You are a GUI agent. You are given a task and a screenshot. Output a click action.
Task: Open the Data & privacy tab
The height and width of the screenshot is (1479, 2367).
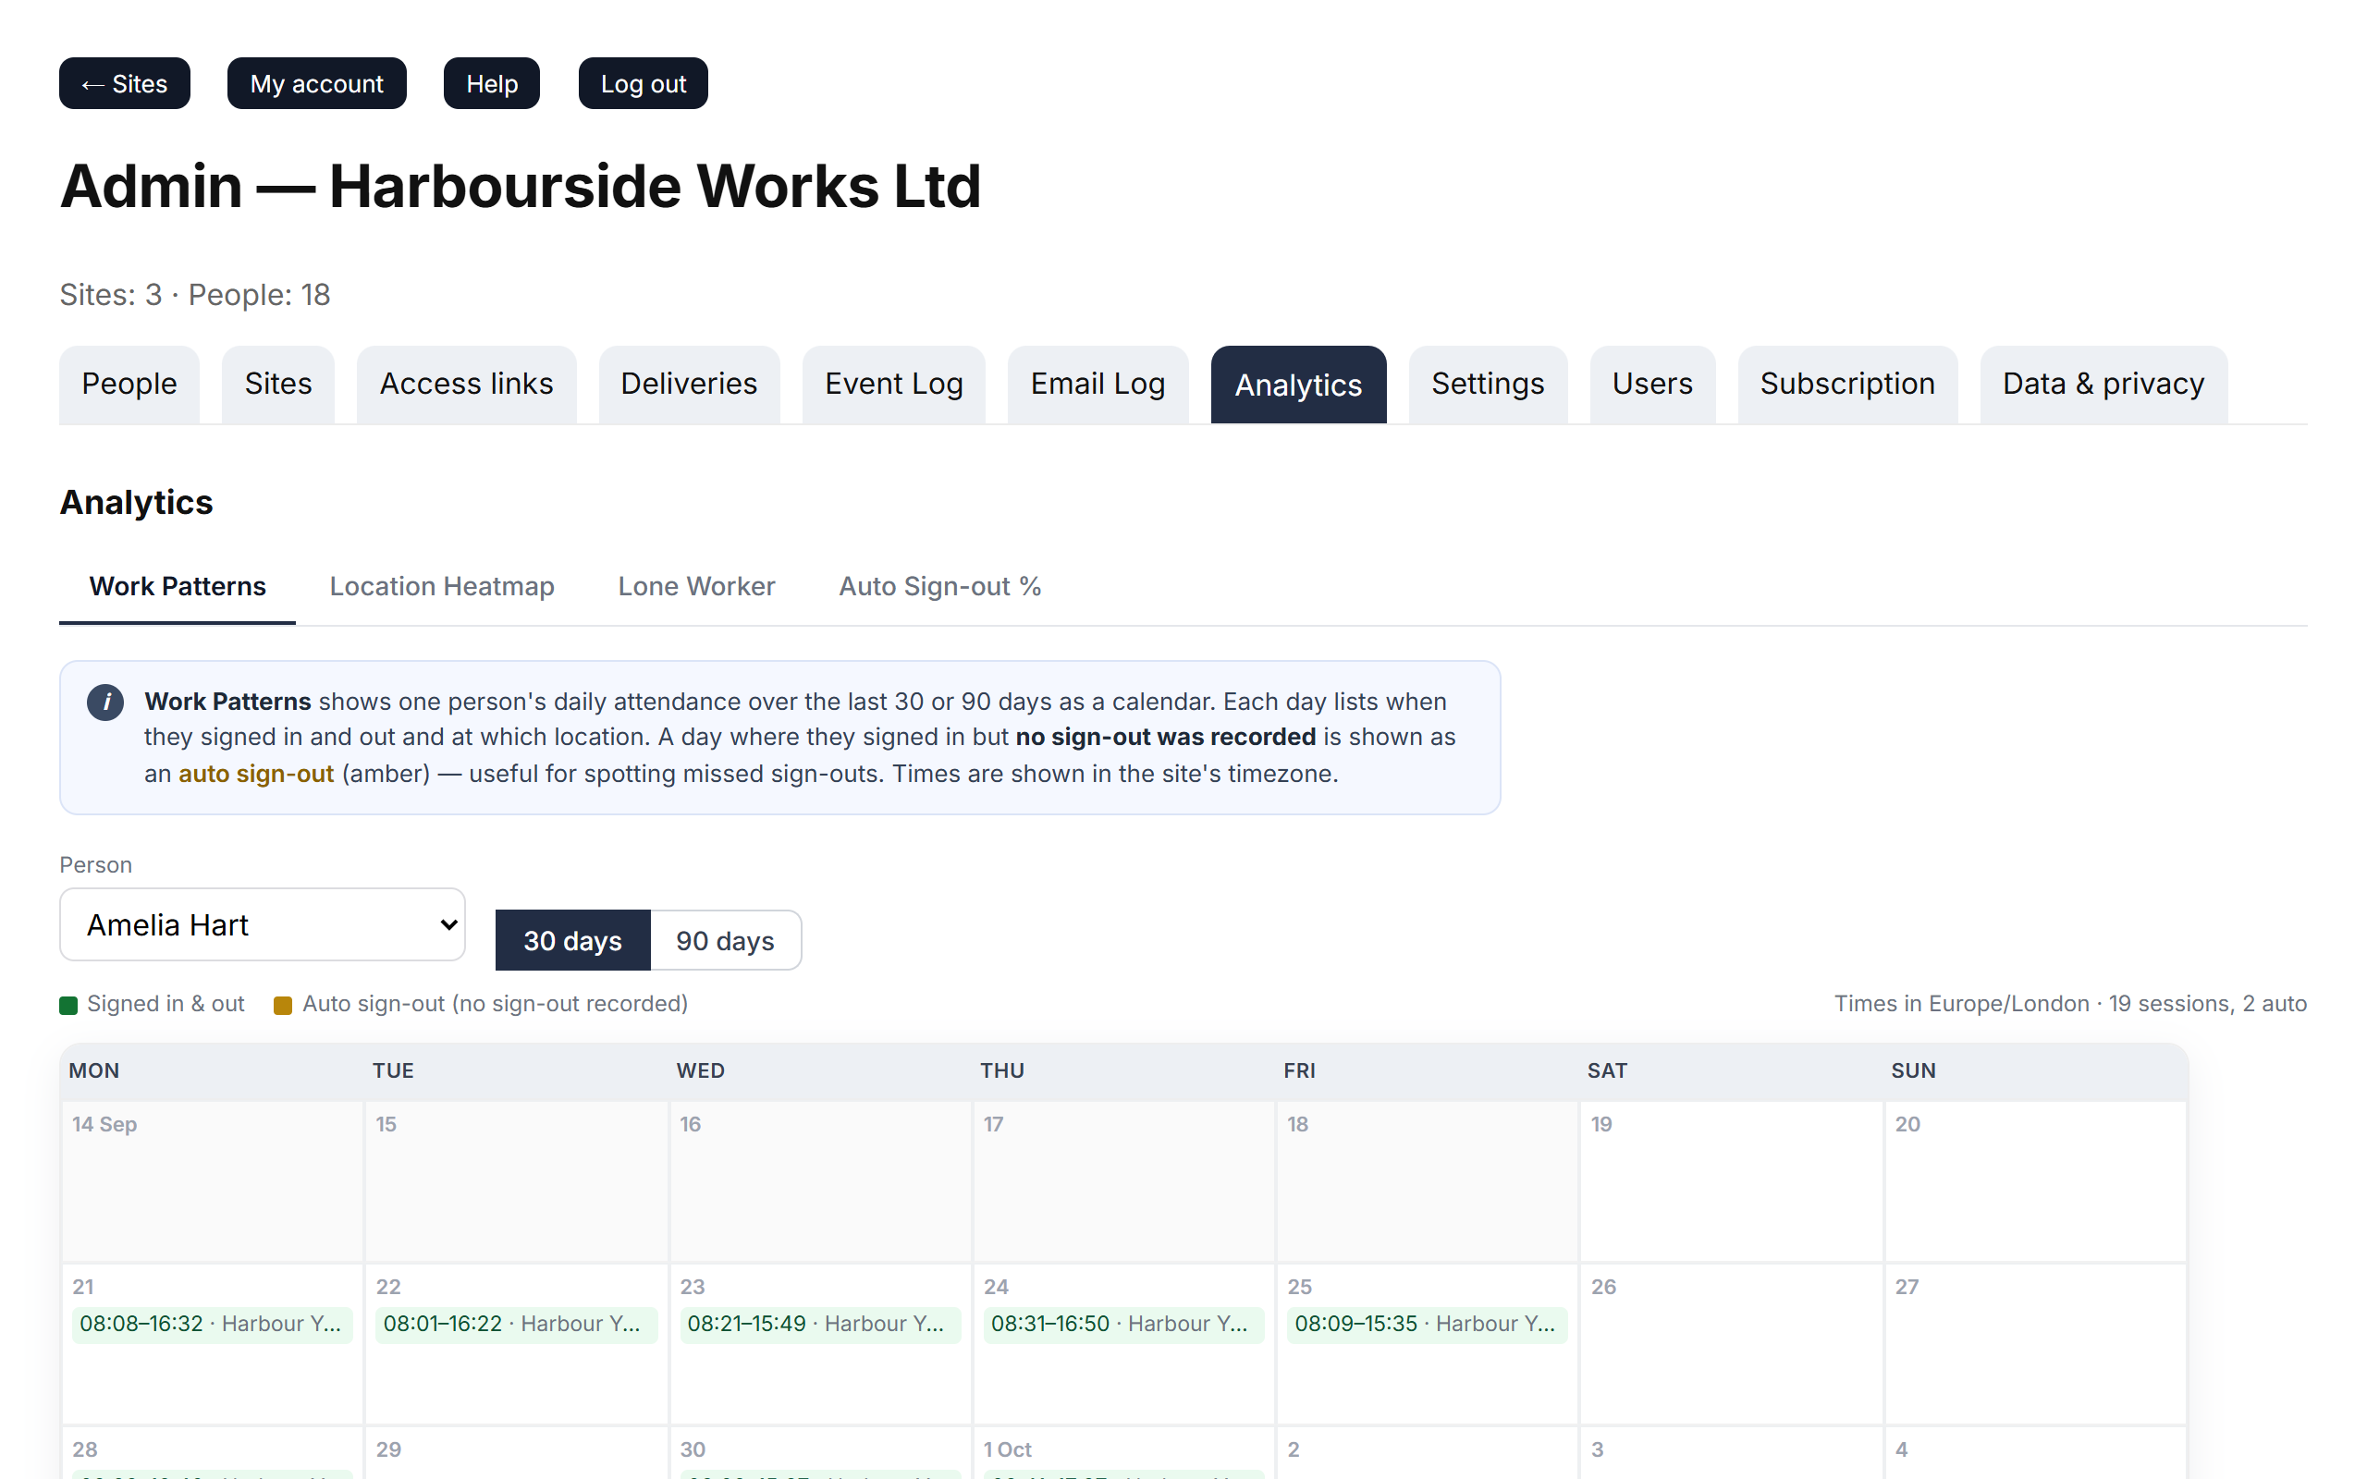[x=2103, y=385]
